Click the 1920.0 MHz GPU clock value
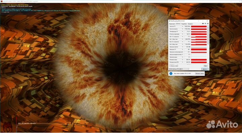Screen dimensions: 242x133 click(x=187, y=27)
